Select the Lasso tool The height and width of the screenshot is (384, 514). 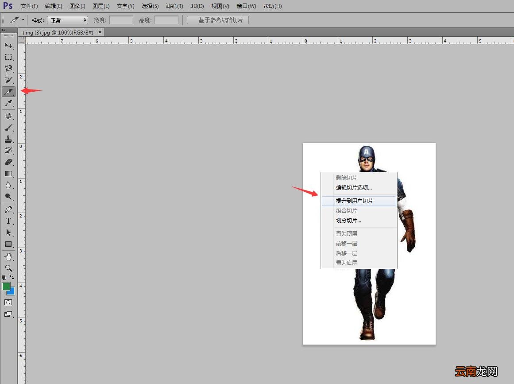(x=8, y=69)
